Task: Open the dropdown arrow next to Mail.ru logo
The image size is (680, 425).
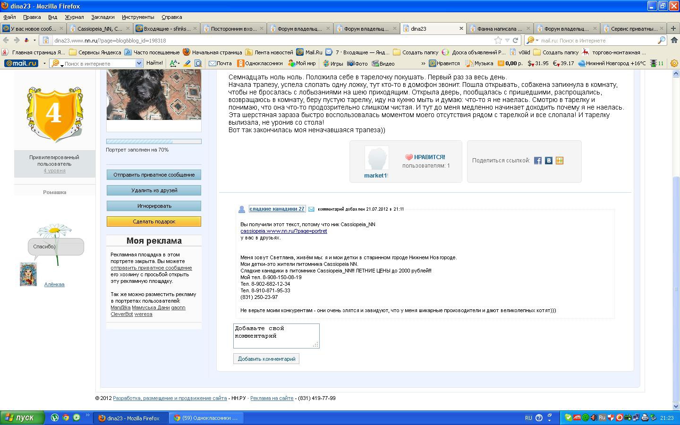Action: click(44, 63)
